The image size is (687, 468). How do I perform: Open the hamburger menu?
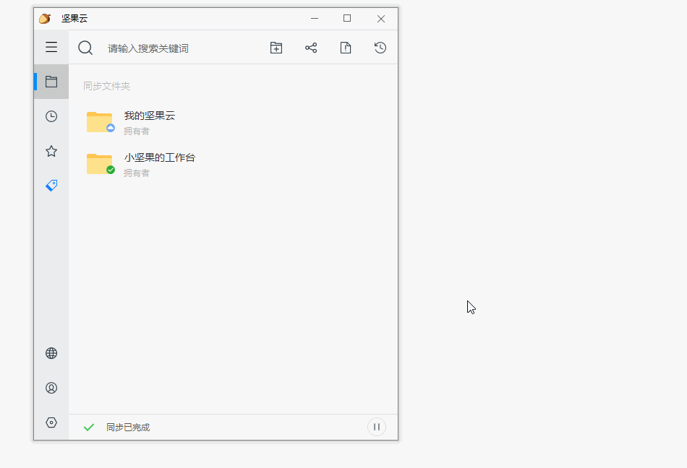coord(51,48)
